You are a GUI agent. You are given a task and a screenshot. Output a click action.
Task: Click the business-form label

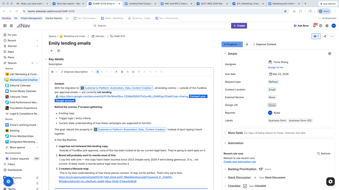[277, 120]
